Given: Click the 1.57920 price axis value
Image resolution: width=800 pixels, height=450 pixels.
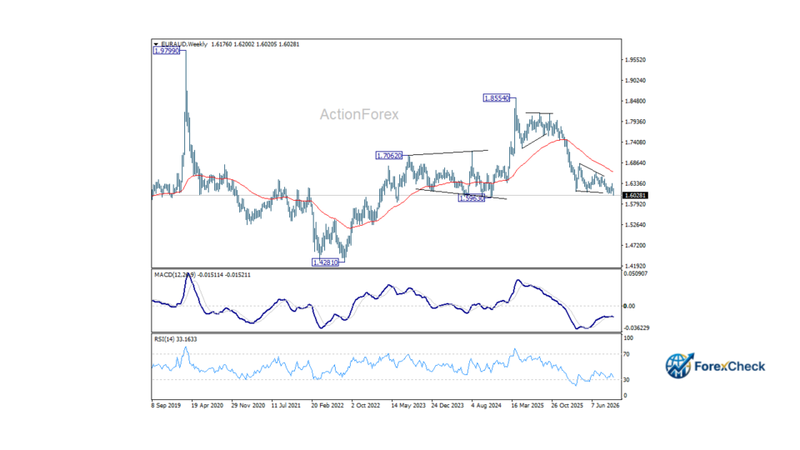Looking at the screenshot, I should coord(635,204).
